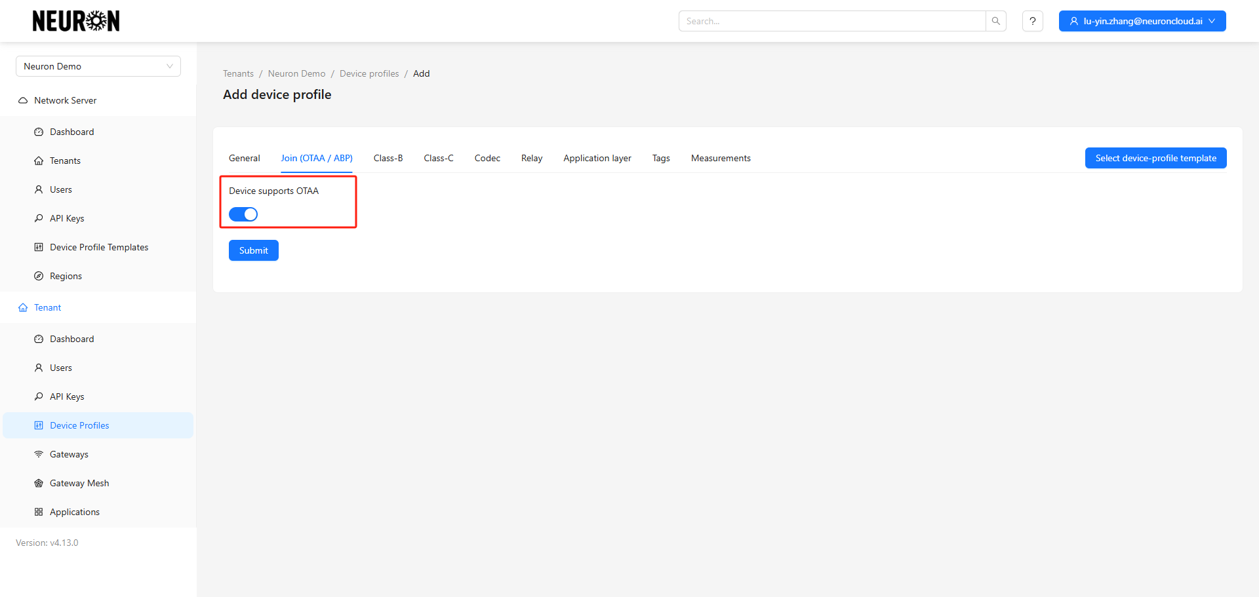Click the Add breadcrumb text

pyautogui.click(x=422, y=73)
